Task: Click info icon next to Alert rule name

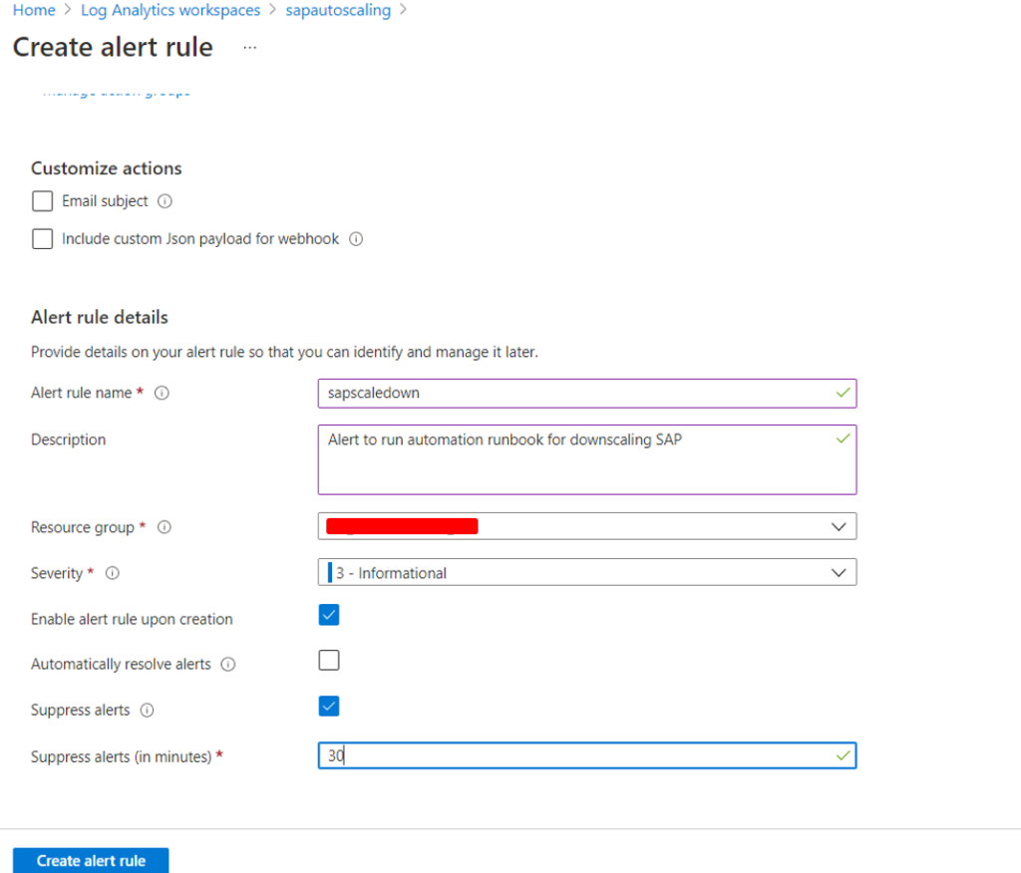Action: [162, 393]
